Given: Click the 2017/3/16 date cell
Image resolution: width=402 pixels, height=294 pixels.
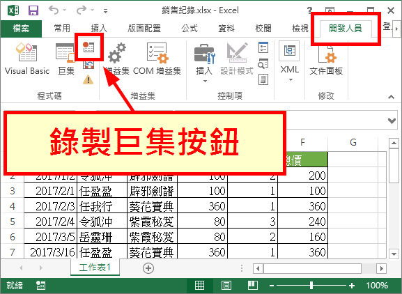Looking at the screenshot, I should [50, 252].
